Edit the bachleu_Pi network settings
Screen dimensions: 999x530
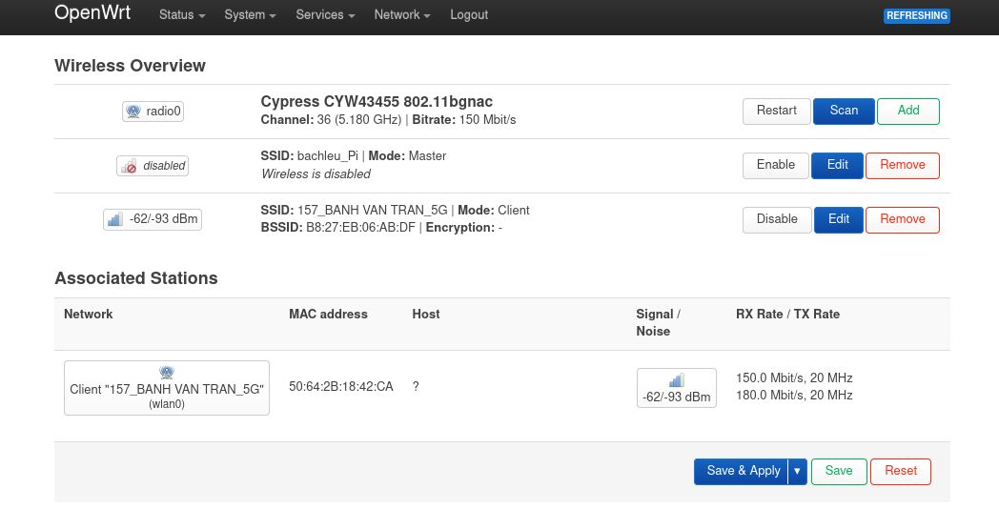(837, 166)
